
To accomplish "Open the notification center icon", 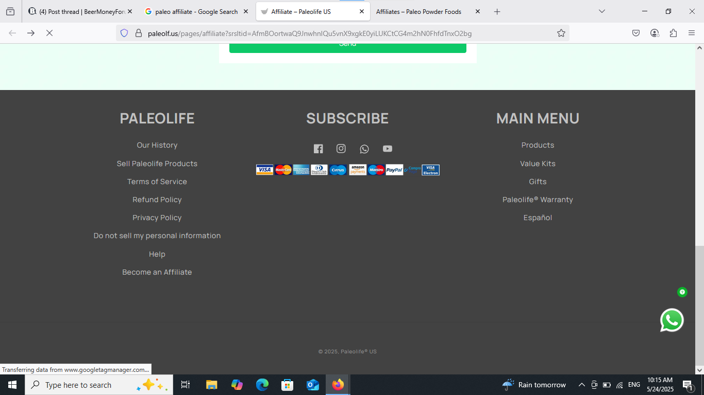I will pyautogui.click(x=688, y=385).
